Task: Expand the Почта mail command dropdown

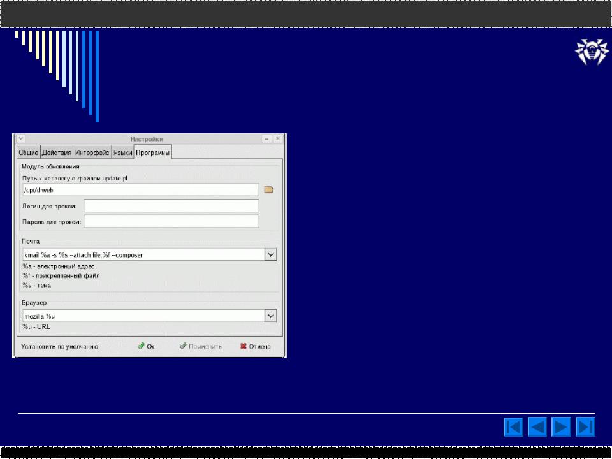Action: [x=270, y=255]
